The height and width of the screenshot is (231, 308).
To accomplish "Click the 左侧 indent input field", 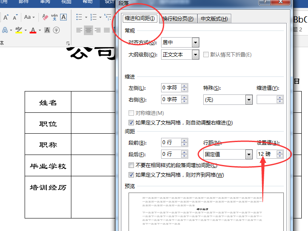I will point(171,88).
